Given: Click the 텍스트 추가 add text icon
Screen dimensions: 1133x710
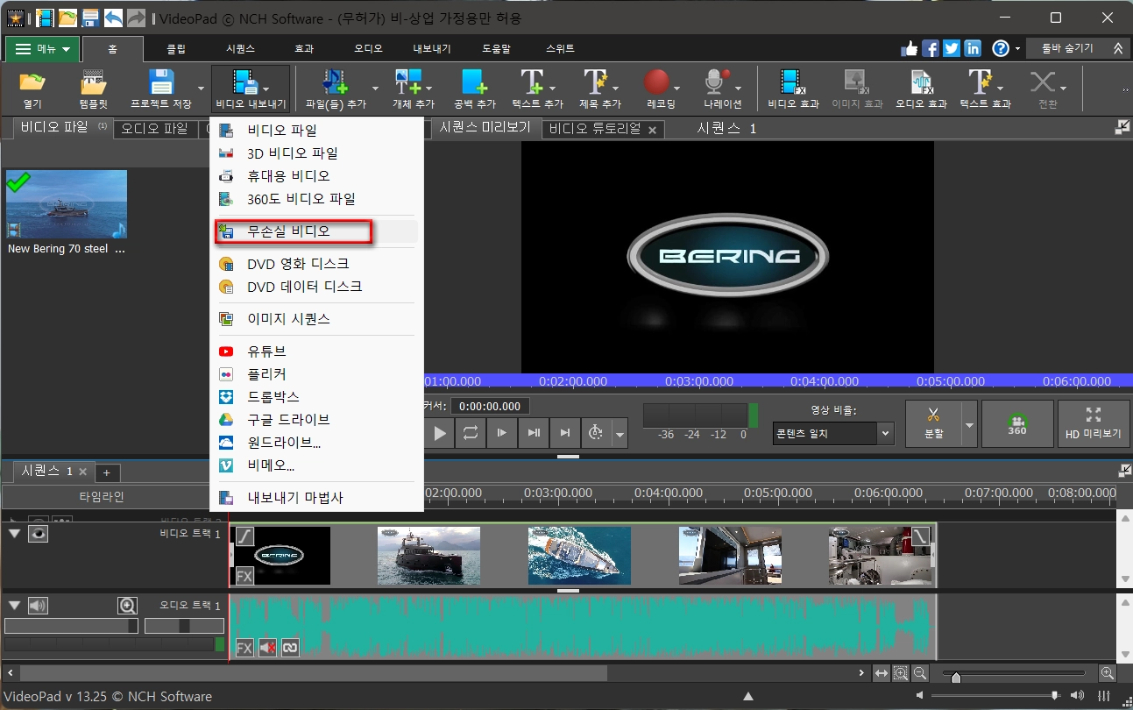Looking at the screenshot, I should tap(537, 89).
